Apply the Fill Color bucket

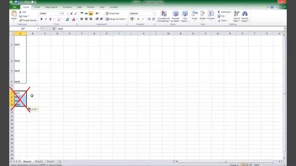pyautogui.click(x=67, y=19)
